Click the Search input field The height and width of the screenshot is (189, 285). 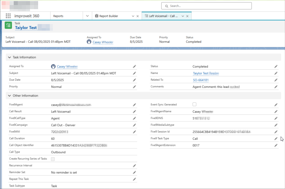pos(207,6)
